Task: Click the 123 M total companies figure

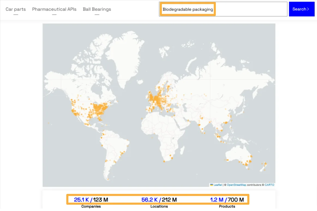Action: click(101, 200)
